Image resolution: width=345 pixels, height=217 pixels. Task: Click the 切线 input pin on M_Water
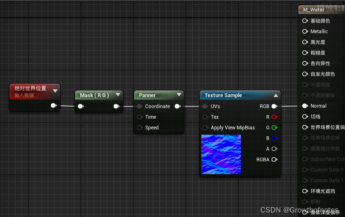[305, 116]
